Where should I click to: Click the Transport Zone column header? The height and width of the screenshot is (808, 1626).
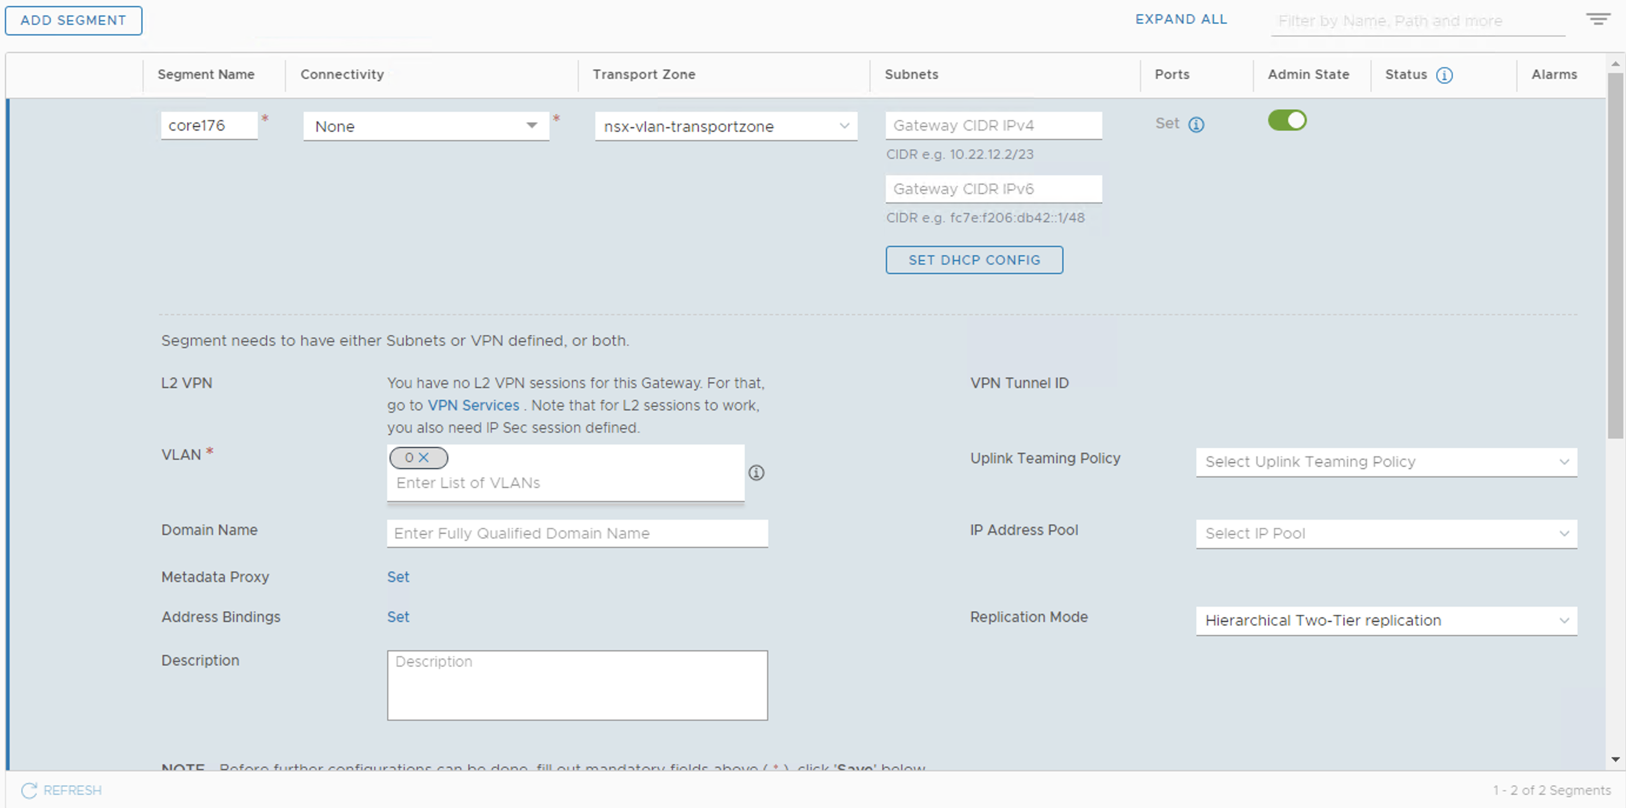(643, 75)
